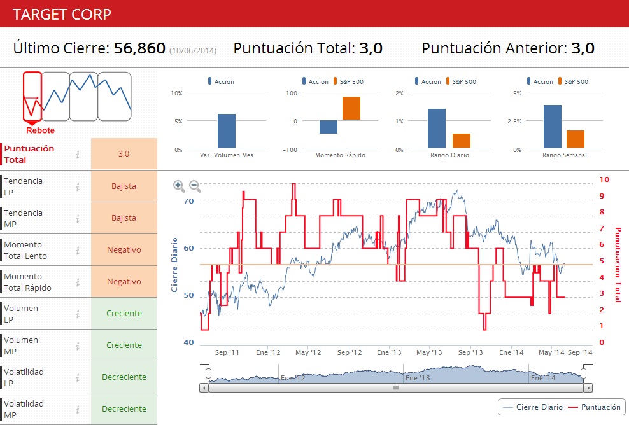Click the blue Accion Momento Rápido bar

[329, 127]
